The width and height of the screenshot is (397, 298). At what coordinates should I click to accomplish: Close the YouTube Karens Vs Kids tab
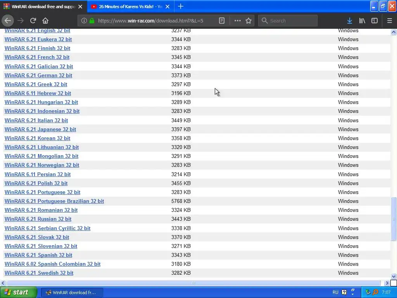(167, 7)
